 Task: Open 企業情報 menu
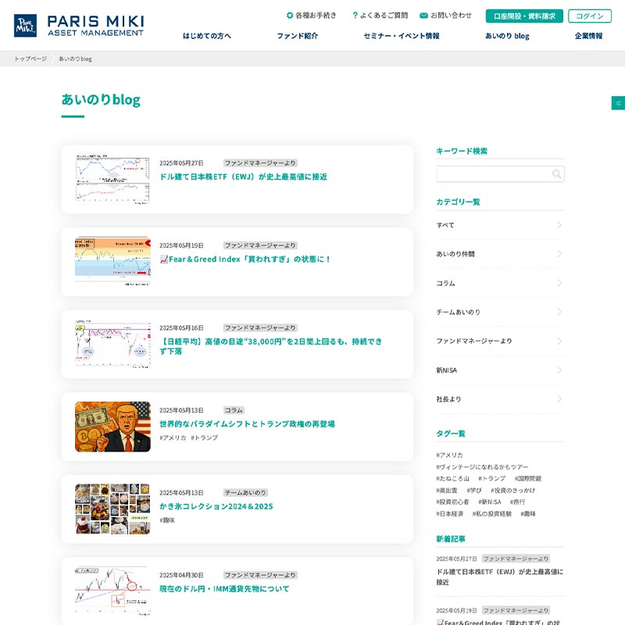tap(589, 36)
